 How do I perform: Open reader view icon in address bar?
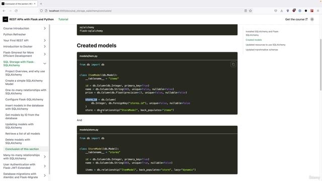point(246,11)
